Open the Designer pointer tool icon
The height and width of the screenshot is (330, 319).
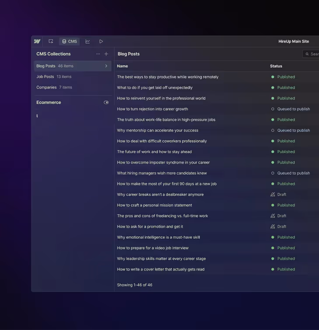click(x=51, y=41)
